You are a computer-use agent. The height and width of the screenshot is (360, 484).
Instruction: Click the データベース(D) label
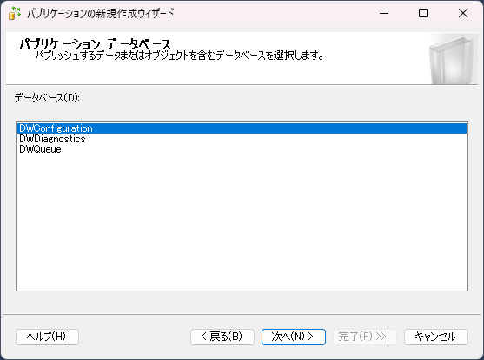[x=47, y=98]
